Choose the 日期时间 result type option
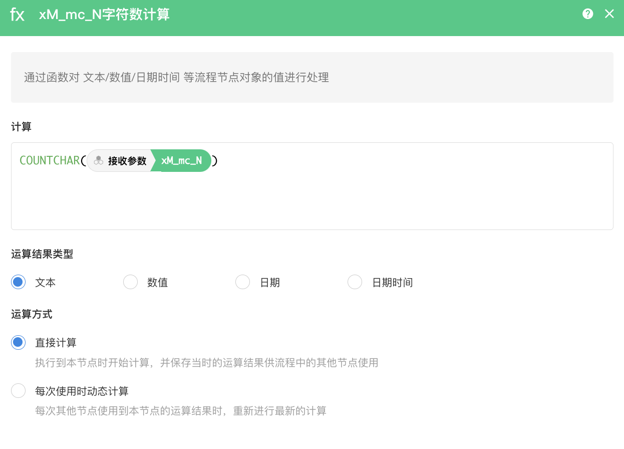 pyautogui.click(x=355, y=282)
